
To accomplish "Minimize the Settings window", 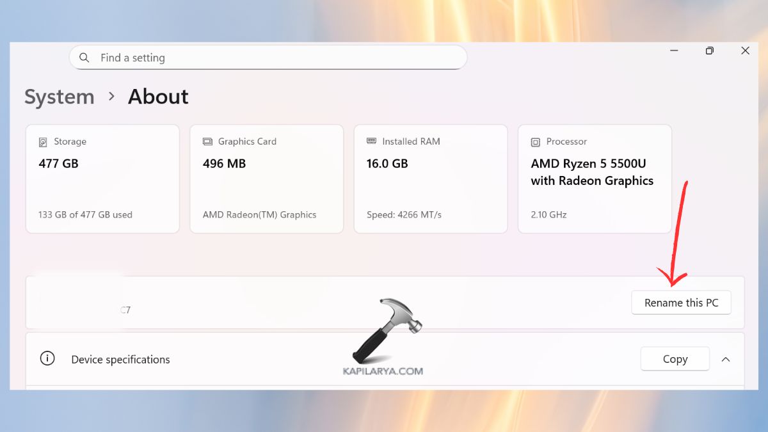I will click(674, 51).
